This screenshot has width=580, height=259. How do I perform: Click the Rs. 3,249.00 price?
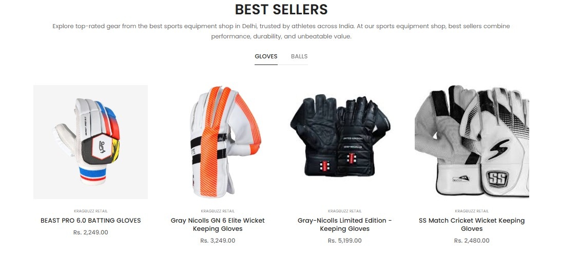click(x=218, y=241)
